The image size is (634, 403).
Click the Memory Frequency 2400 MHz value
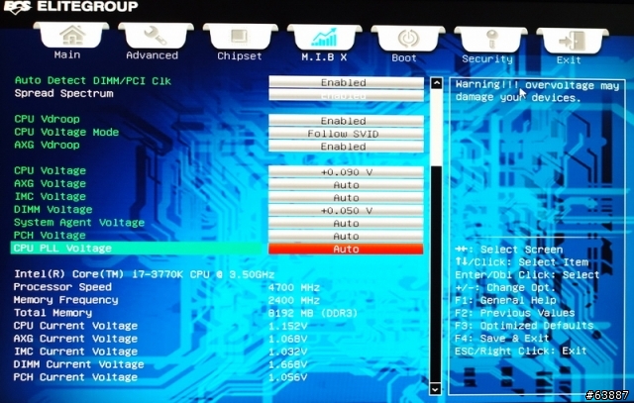(x=294, y=301)
